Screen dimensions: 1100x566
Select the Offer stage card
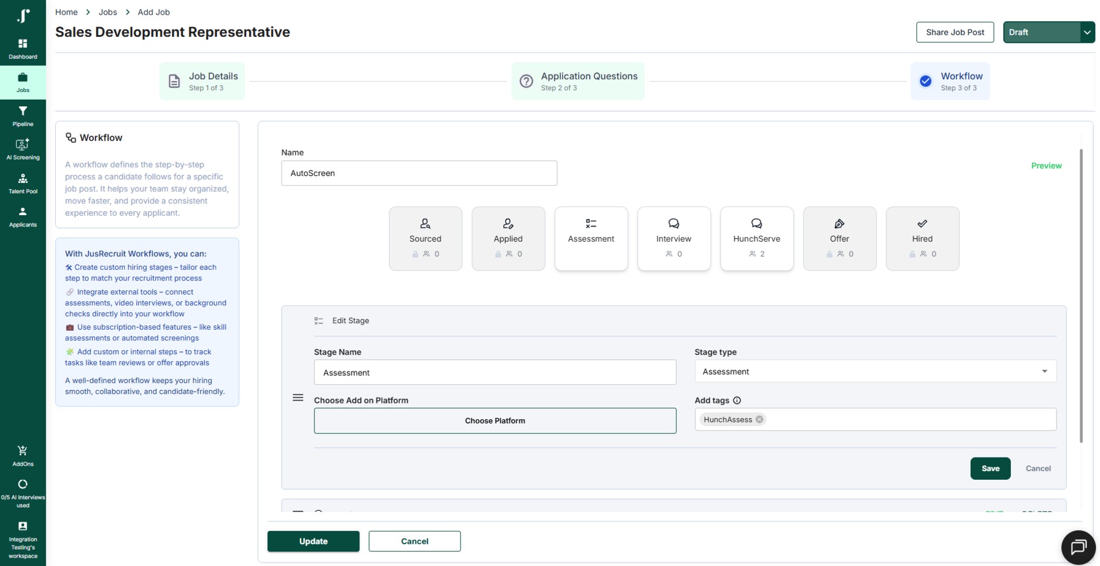tap(840, 239)
